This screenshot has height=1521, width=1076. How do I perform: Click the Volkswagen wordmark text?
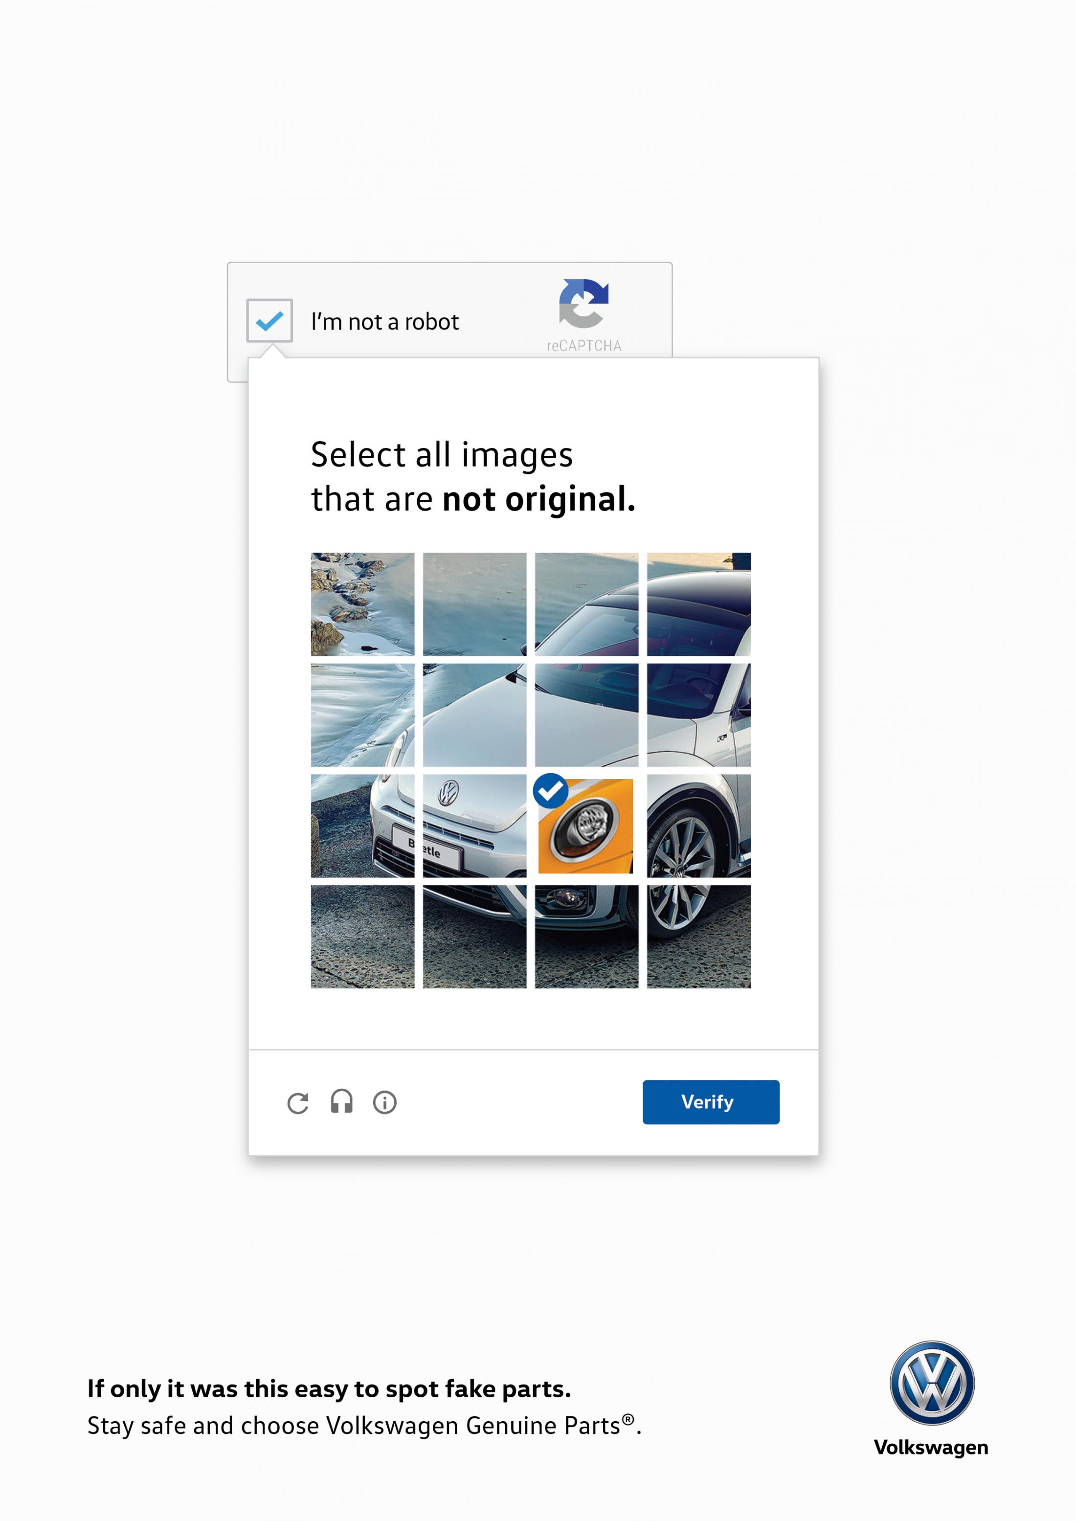coord(930,1448)
